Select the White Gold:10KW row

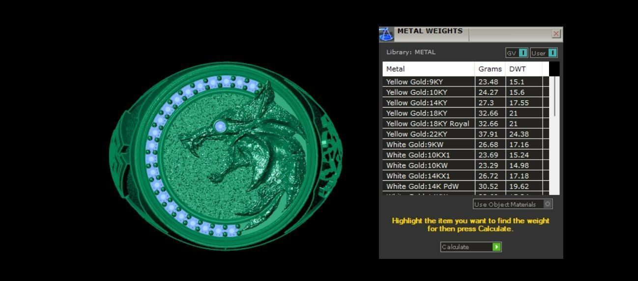click(466, 165)
